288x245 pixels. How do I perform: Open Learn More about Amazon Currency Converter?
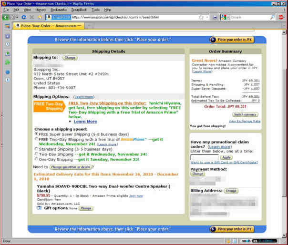coord(202,71)
